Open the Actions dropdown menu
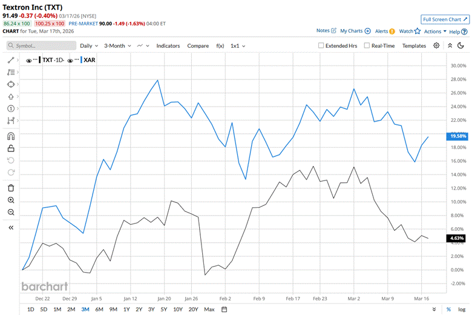This screenshot has width=472, height=315. tap(435, 31)
